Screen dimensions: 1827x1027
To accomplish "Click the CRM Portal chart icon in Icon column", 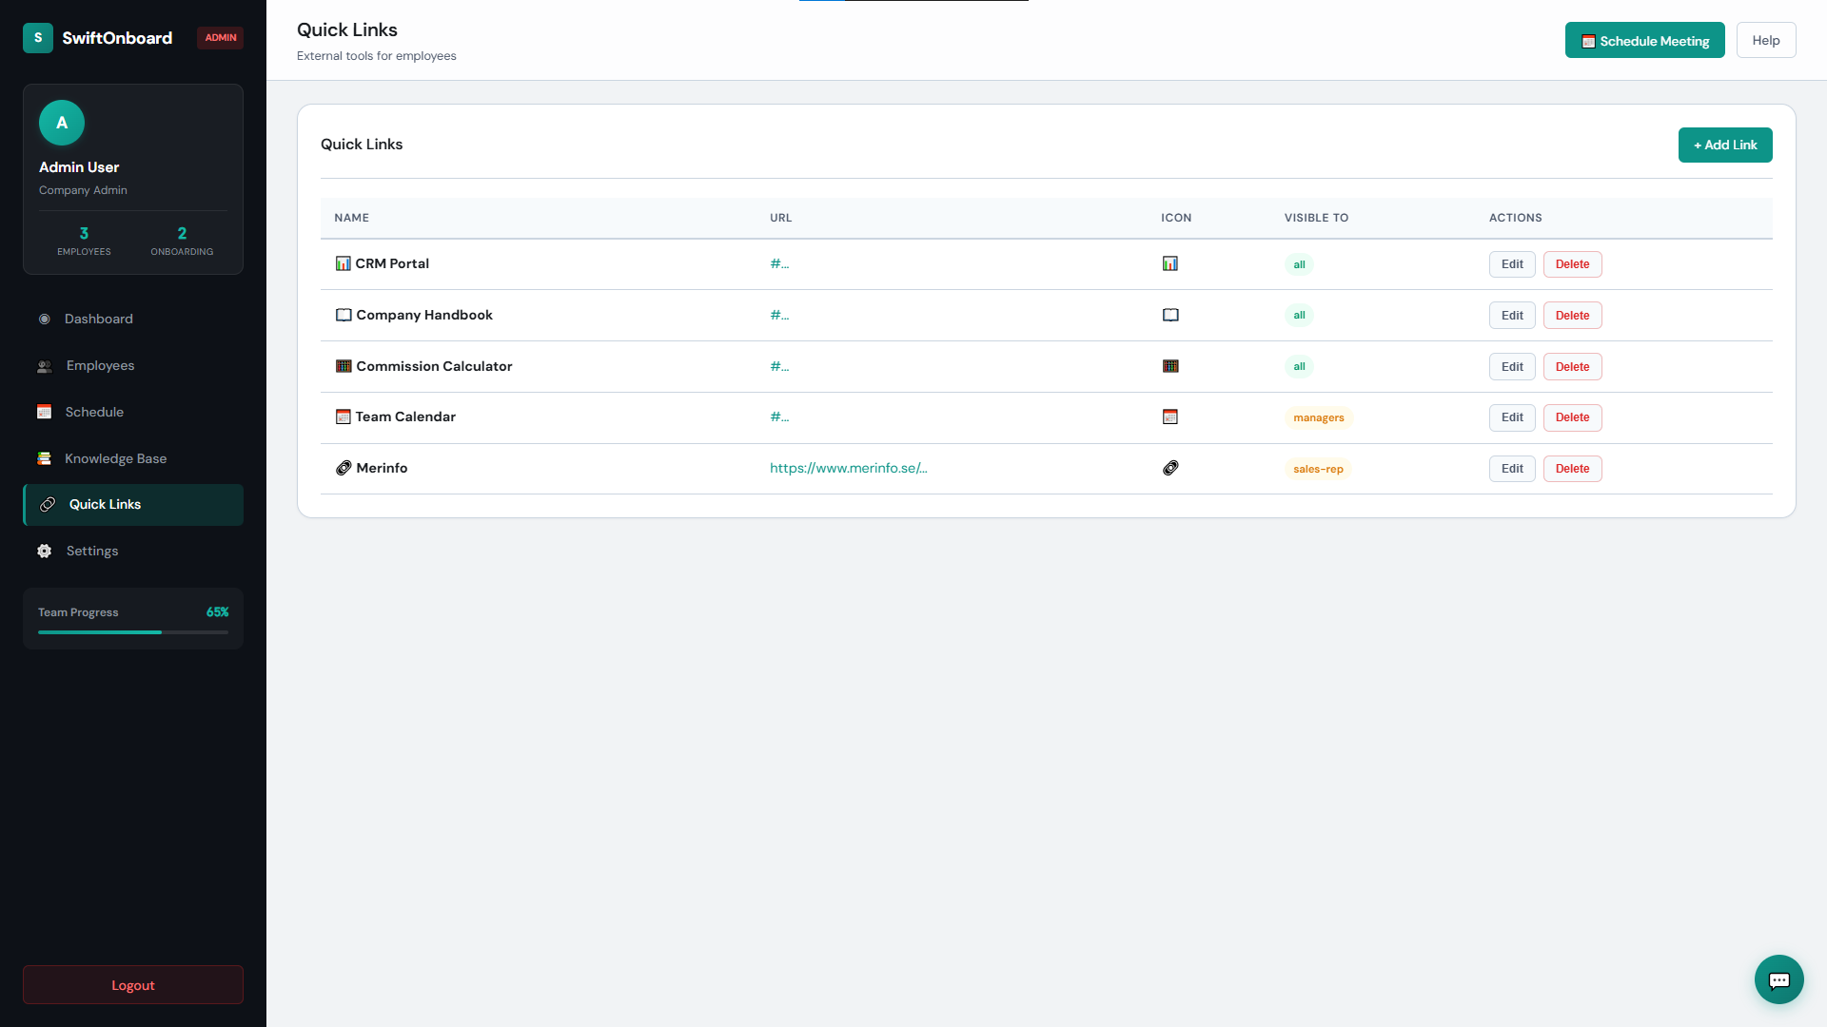I will click(1169, 263).
